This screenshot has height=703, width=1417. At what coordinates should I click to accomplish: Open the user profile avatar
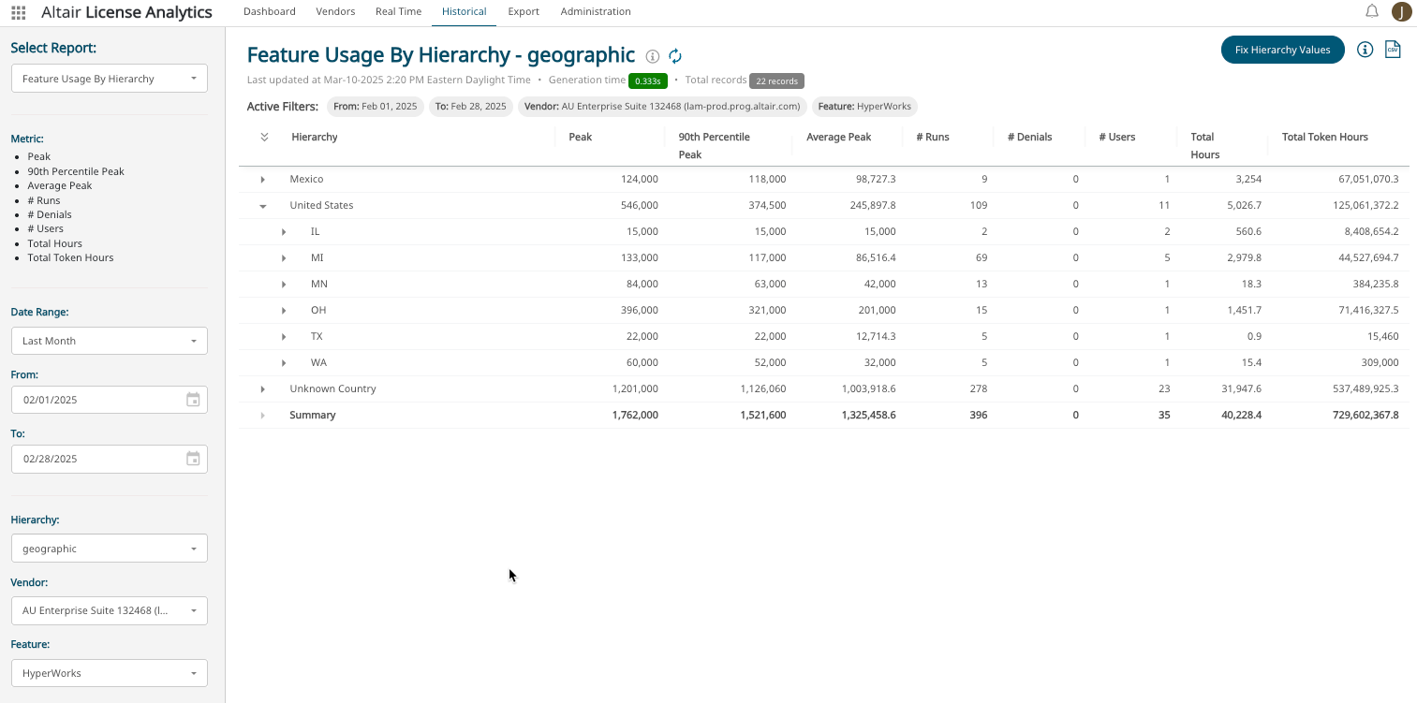pos(1401,11)
